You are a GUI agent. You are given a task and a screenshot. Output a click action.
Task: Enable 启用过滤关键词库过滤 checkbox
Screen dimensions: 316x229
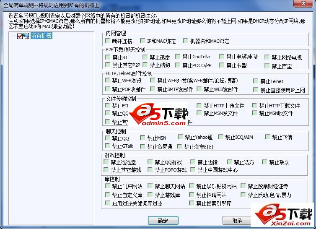point(107,203)
